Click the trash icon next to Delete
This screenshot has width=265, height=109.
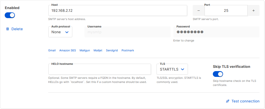pos(8,29)
